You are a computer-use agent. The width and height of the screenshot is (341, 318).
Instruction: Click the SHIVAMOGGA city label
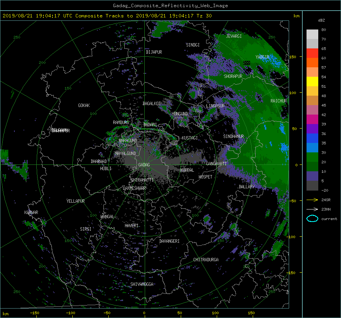coord(142,284)
